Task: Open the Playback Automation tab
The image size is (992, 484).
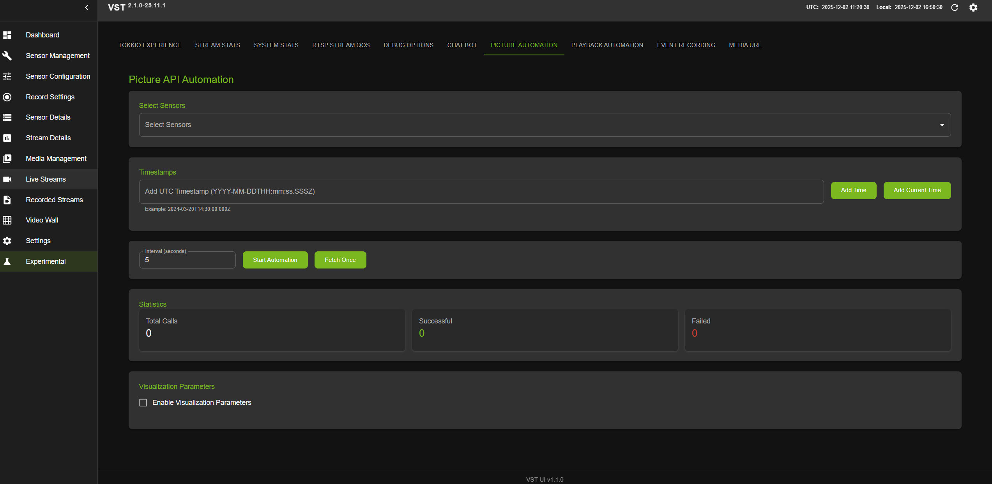Action: [x=607, y=45]
